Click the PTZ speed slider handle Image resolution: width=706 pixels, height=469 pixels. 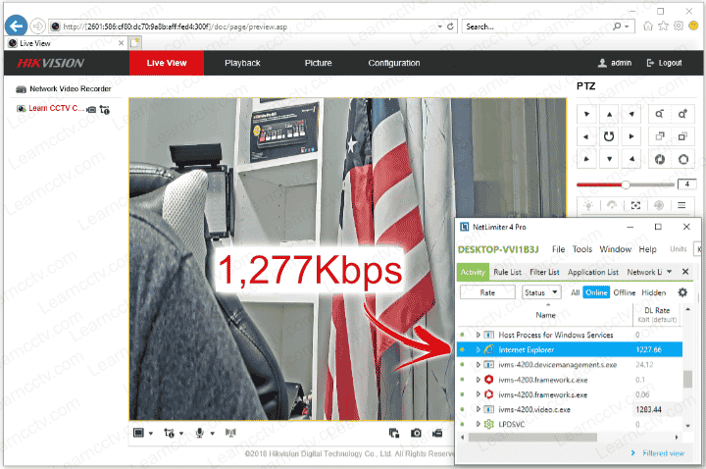626,183
